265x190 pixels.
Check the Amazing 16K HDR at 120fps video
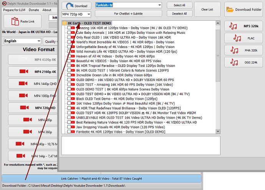click(69, 28)
